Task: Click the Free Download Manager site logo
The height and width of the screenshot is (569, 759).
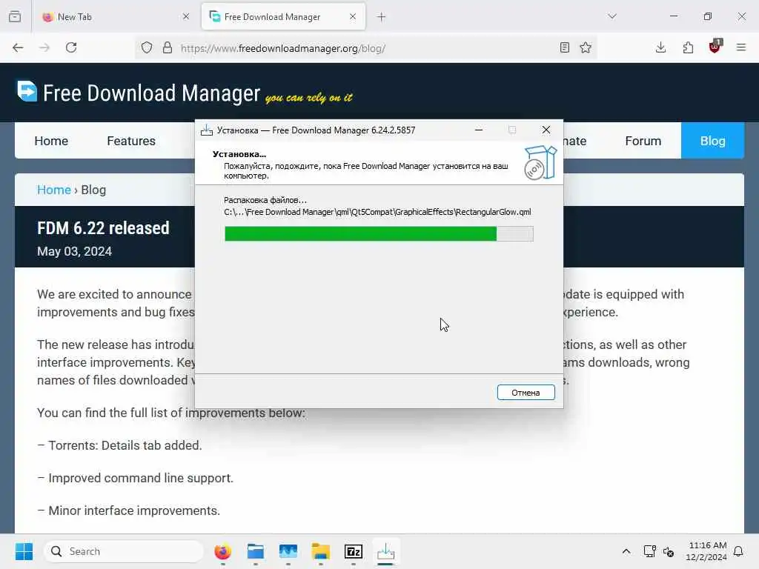Action: pos(139,93)
